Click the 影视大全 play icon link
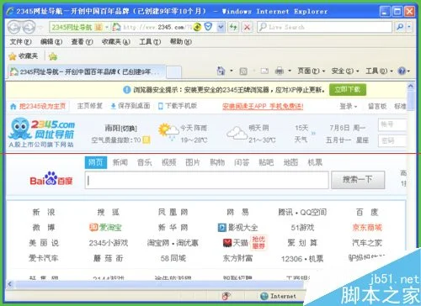This screenshot has width=421, height=306. point(238,227)
